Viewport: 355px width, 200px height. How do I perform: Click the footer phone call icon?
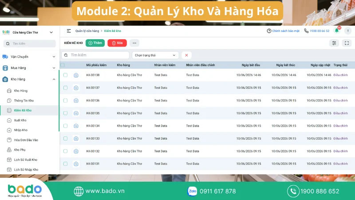[293, 191]
